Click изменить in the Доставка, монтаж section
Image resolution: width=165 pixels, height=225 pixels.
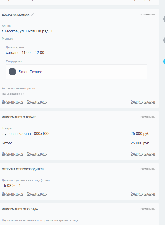[x=147, y=14]
